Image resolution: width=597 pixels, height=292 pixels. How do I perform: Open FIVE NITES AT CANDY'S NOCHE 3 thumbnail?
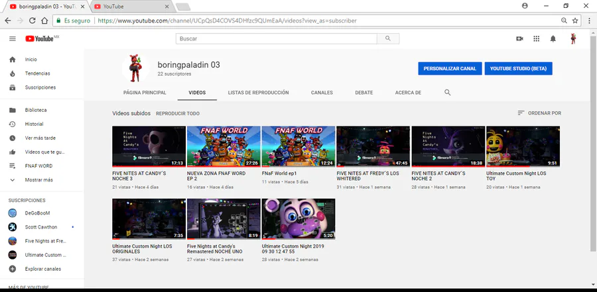[149, 146]
